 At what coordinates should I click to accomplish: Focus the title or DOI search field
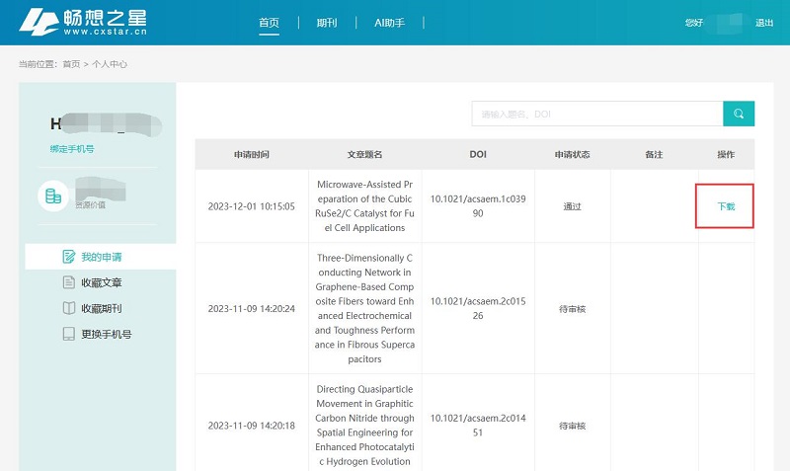click(597, 114)
